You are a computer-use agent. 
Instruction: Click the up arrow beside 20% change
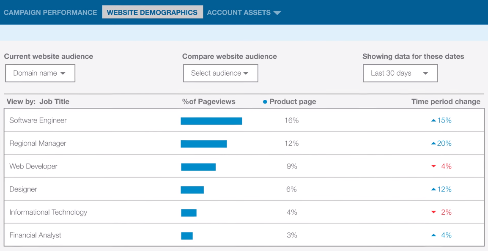pyautogui.click(x=433, y=144)
